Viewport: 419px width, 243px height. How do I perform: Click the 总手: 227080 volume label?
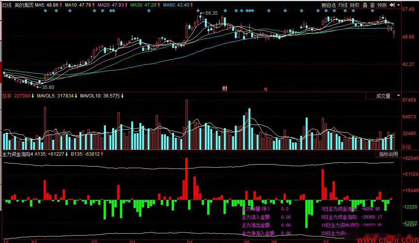pos(16,95)
